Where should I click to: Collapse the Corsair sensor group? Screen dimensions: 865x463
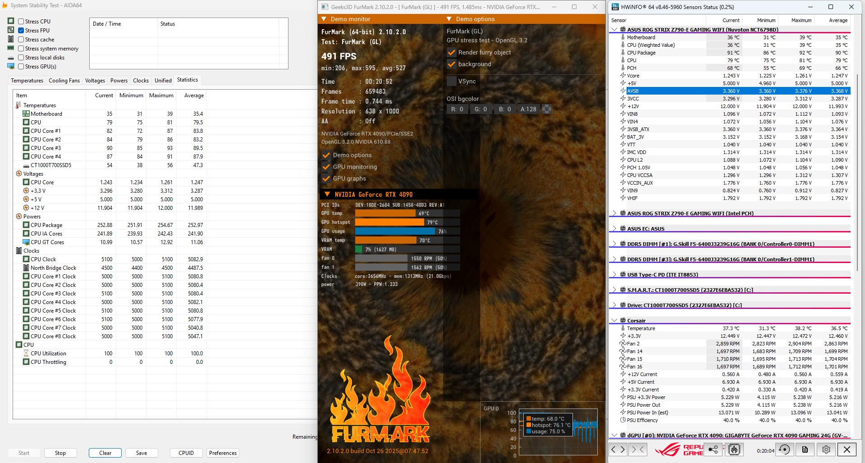(614, 320)
